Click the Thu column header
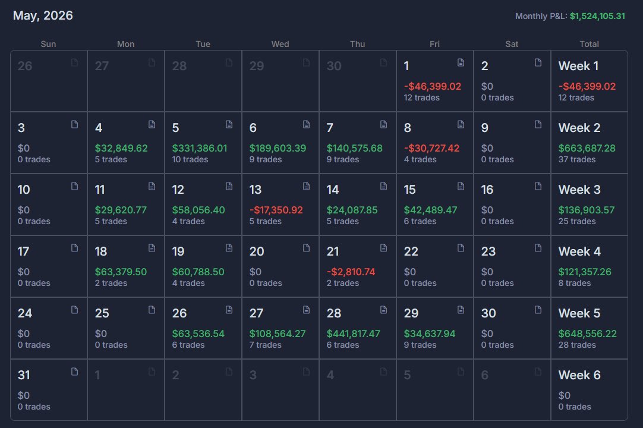 pyautogui.click(x=357, y=44)
